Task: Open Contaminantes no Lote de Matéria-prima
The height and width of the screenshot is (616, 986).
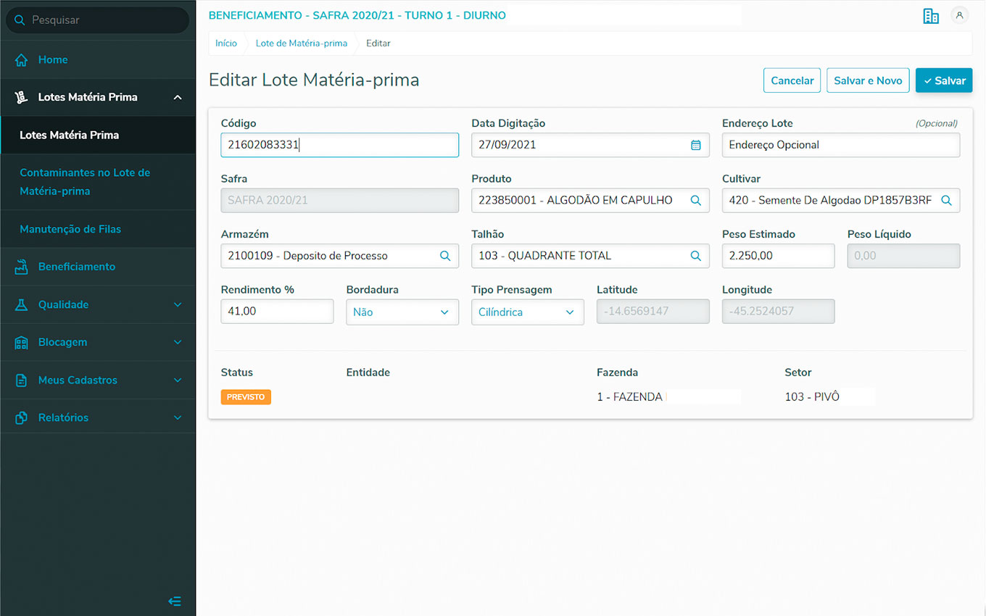Action: tap(85, 182)
